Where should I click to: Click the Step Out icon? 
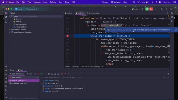click(x=58, y=74)
